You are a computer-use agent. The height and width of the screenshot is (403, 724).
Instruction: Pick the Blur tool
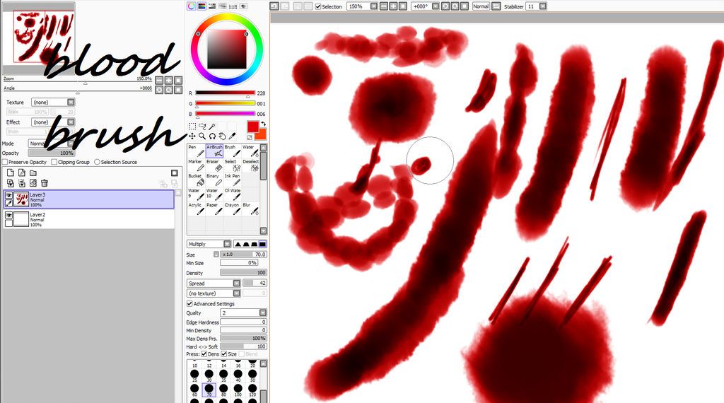(251, 208)
